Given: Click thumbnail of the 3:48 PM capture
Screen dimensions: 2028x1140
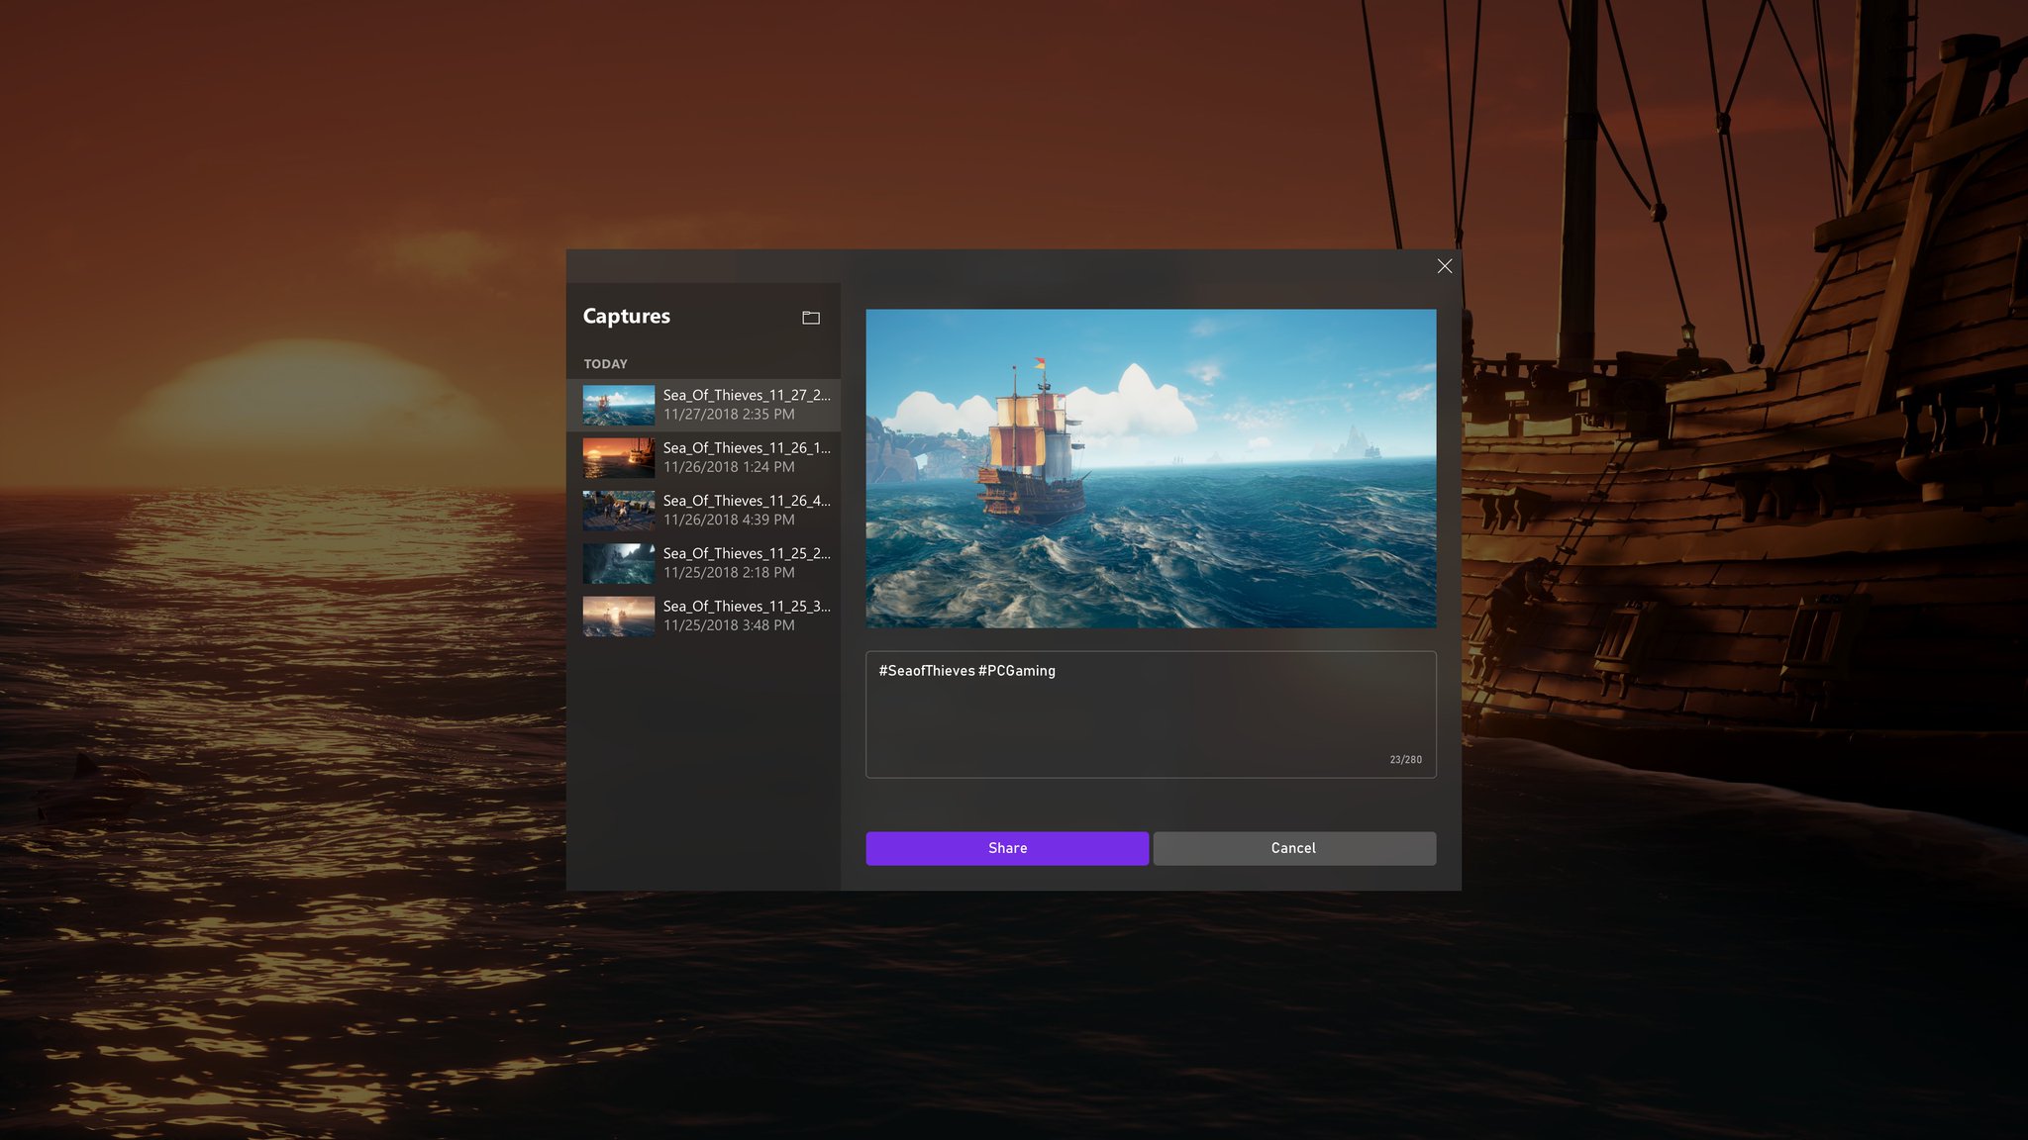Looking at the screenshot, I should pos(618,616).
